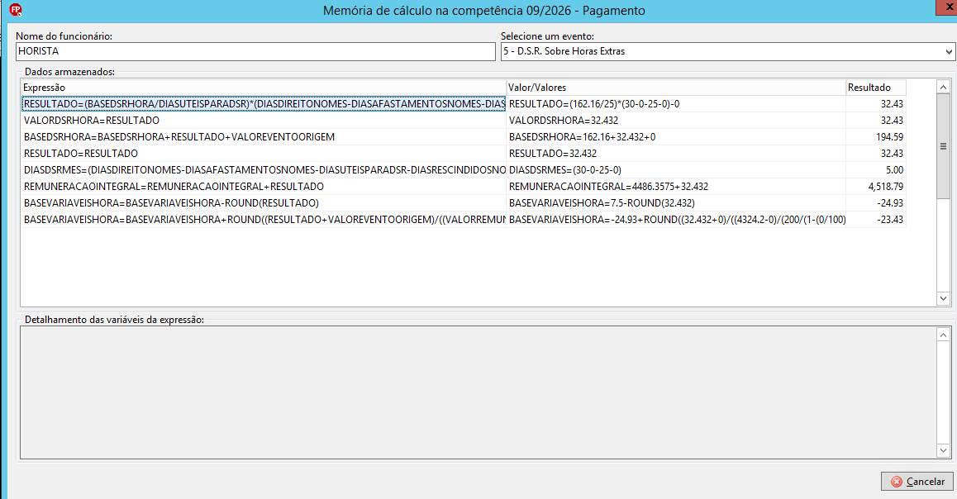Click value BASEDSRHORA=162.16+32.432+0

(x=583, y=137)
